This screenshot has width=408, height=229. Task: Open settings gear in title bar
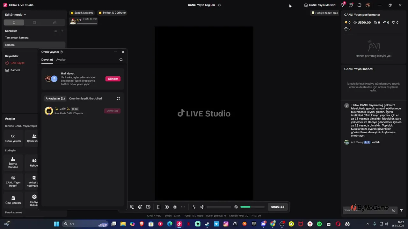[x=360, y=5]
